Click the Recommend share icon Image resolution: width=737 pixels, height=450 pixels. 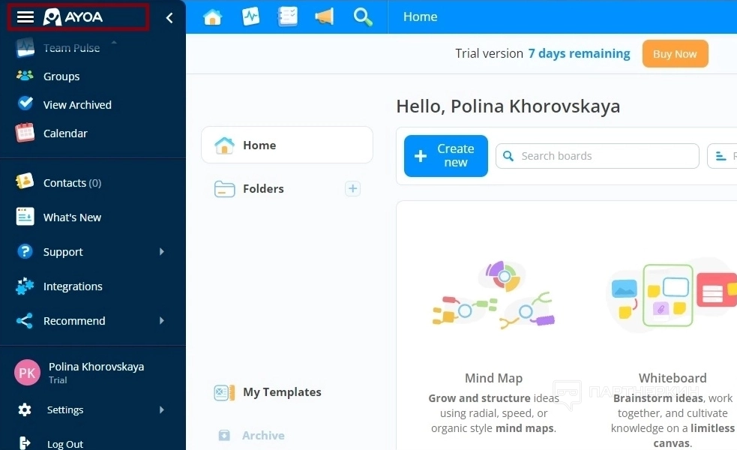point(25,321)
